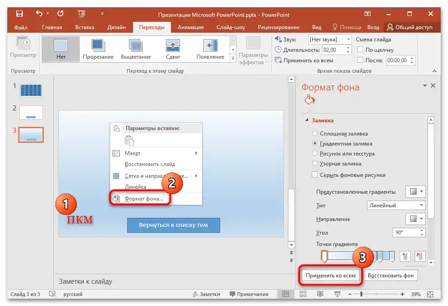448x306 pixels.
Task: Open the Тип dropdown
Action: coord(396,205)
